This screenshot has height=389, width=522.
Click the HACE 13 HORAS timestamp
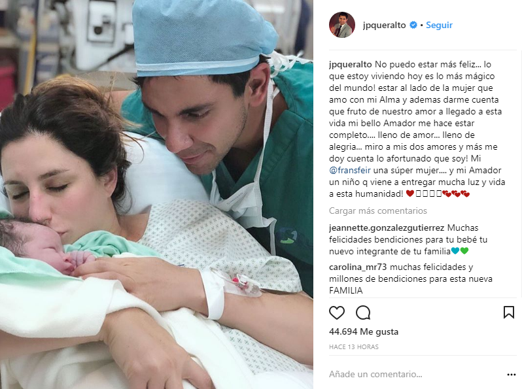[x=353, y=347]
